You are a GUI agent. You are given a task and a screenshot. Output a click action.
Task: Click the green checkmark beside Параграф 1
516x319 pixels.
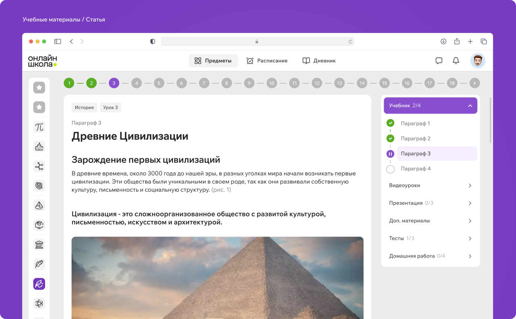coord(390,123)
